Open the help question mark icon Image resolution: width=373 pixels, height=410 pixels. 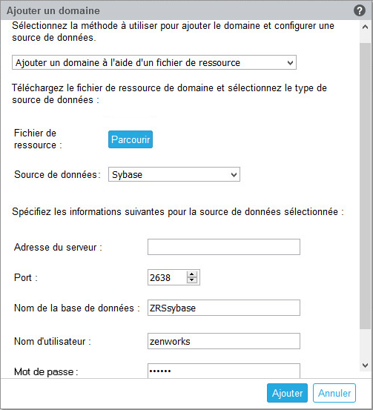(x=360, y=10)
